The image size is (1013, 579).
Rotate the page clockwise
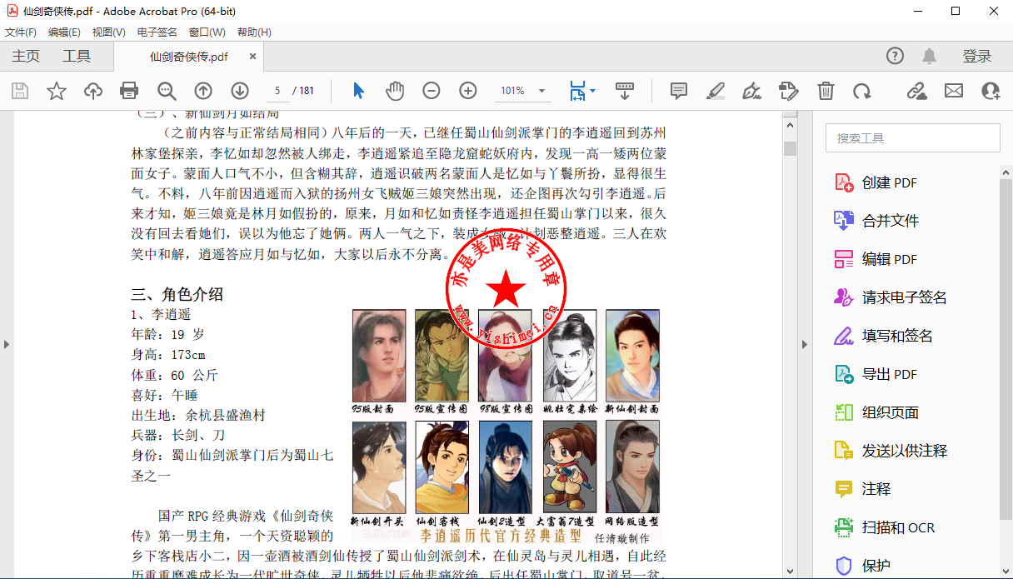pyautogui.click(x=861, y=91)
